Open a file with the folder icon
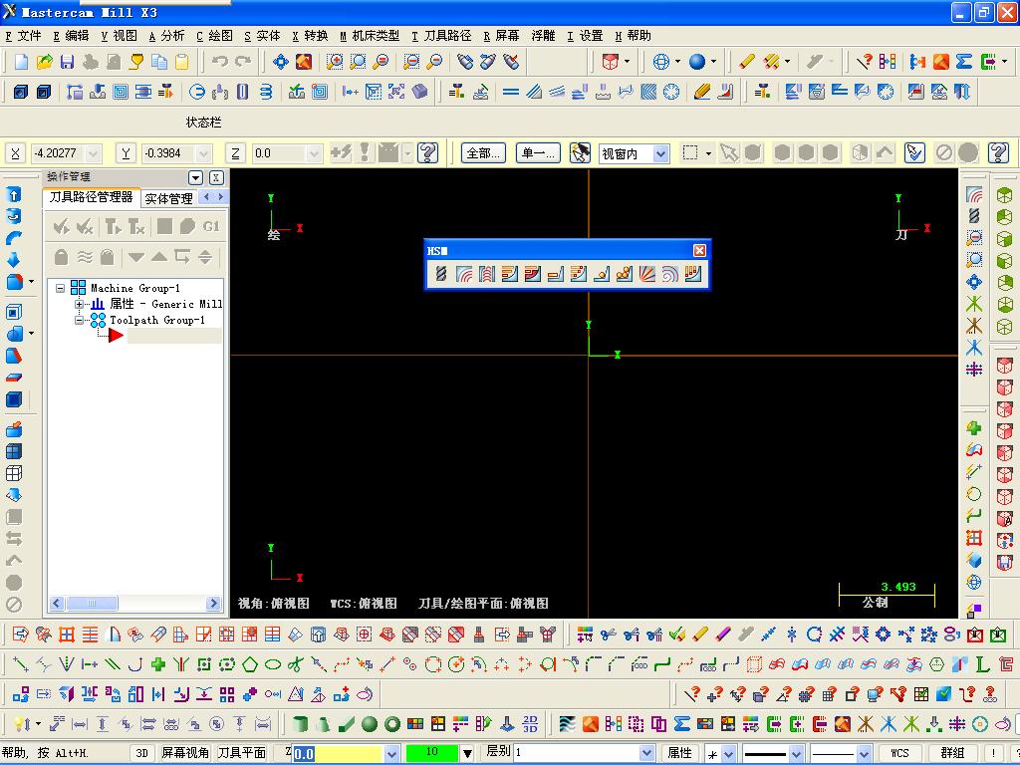The width and height of the screenshot is (1020, 765). (x=44, y=62)
